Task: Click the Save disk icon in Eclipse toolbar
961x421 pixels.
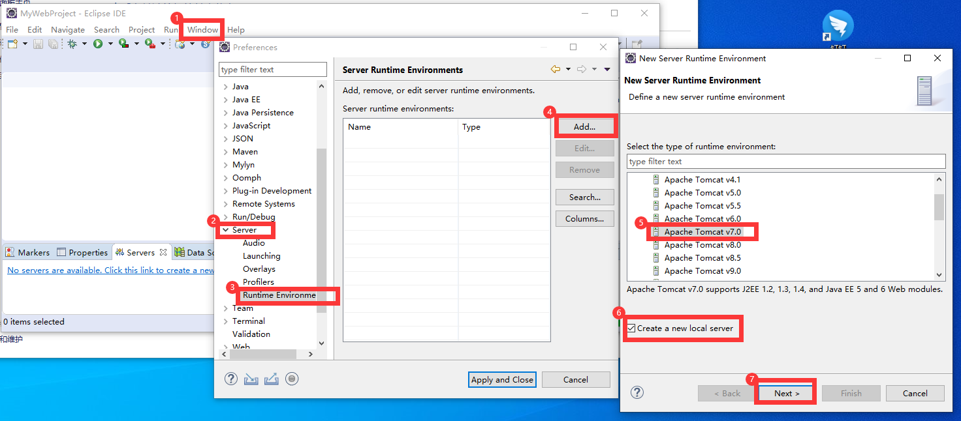Action: 38,44
